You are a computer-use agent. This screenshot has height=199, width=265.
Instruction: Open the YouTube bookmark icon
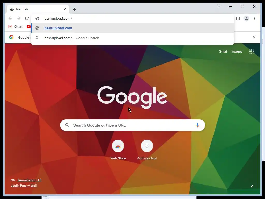tap(28, 27)
